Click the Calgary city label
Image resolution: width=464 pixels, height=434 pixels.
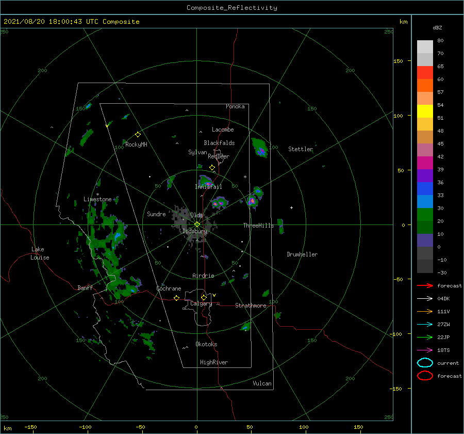(x=201, y=303)
